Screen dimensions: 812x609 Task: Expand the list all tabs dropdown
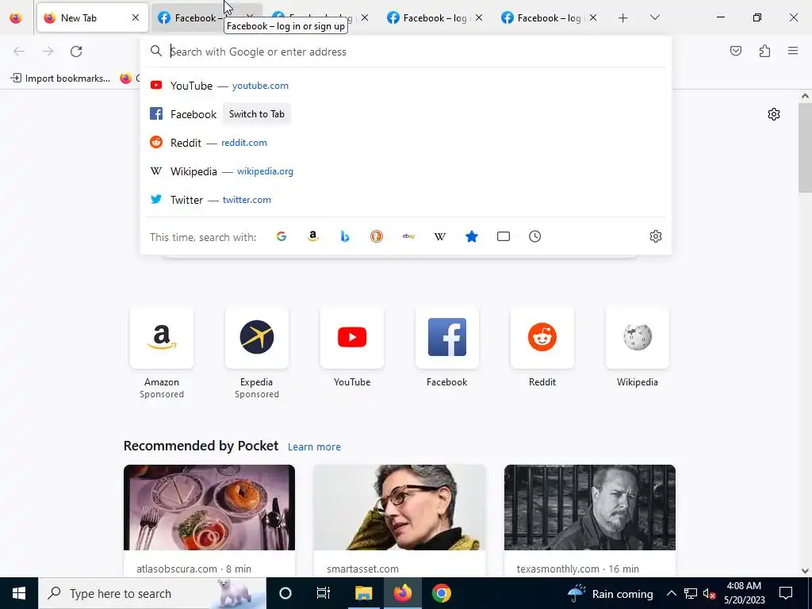pyautogui.click(x=654, y=18)
